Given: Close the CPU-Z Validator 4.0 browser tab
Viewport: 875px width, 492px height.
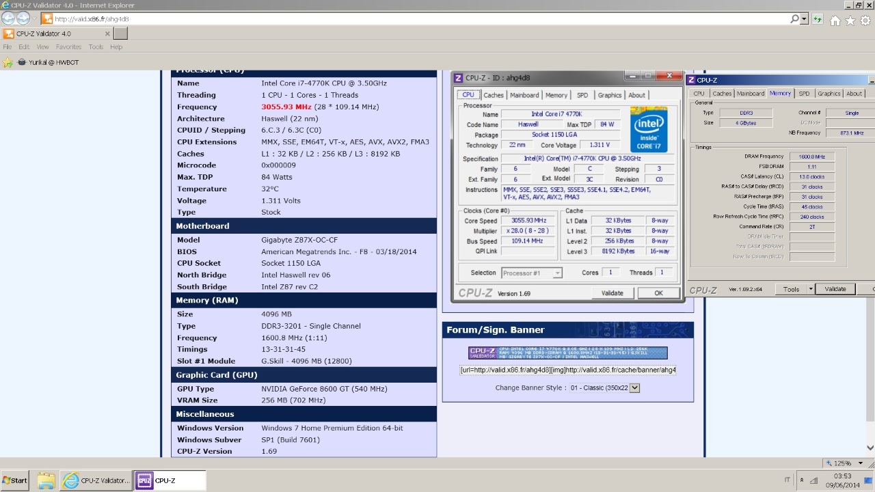Looking at the screenshot, I should point(107,33).
